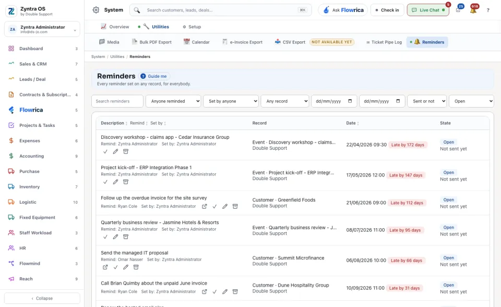Click the Check in button
Viewport: 501px width, 307px height.
pyautogui.click(x=387, y=10)
